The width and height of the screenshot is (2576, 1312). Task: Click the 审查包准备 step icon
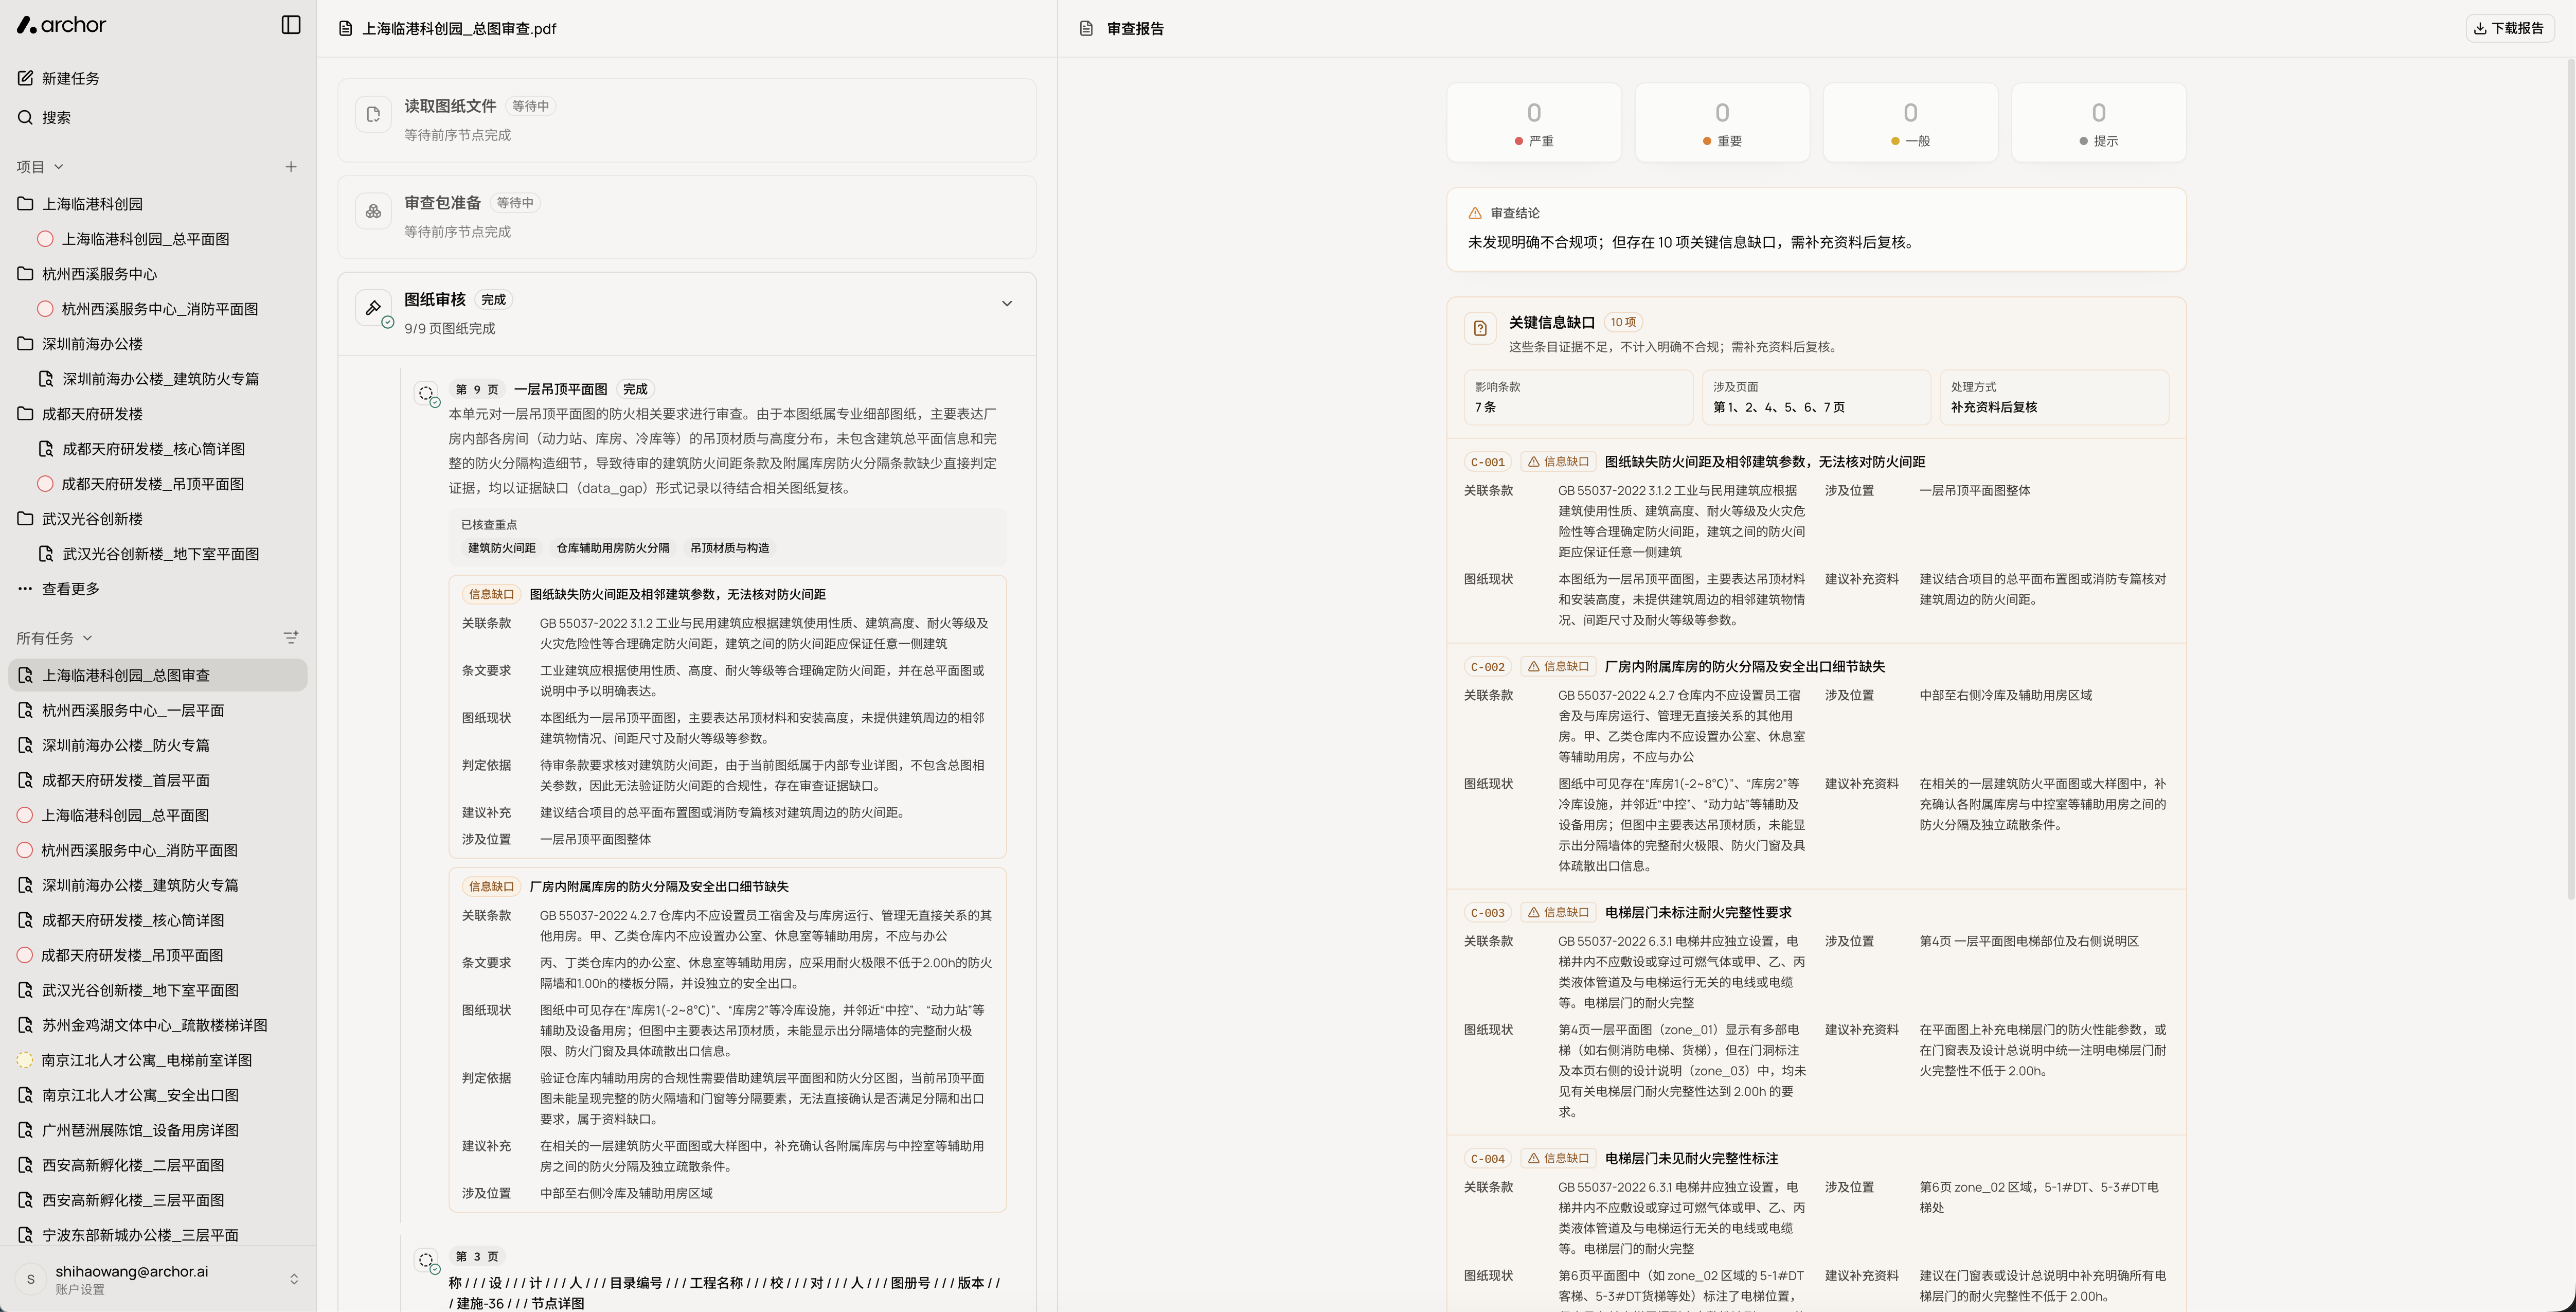(373, 212)
